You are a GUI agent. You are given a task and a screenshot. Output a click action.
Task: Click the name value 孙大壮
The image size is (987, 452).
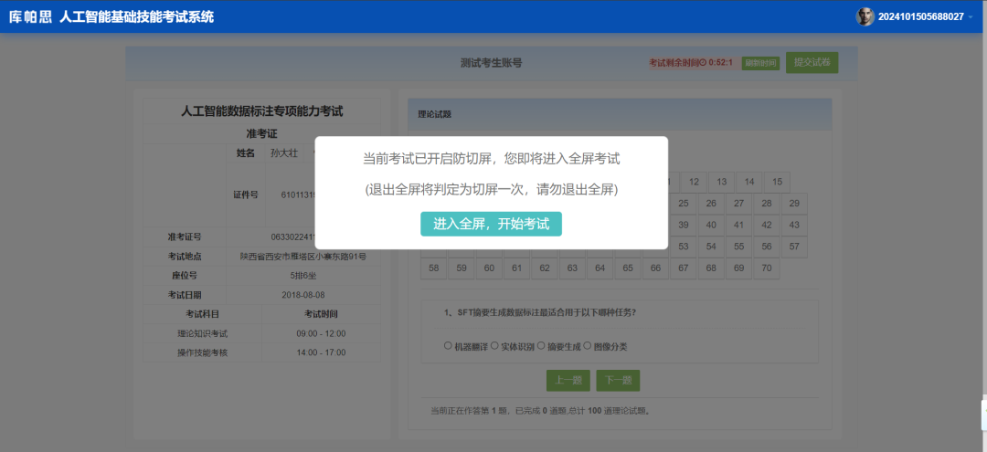pos(284,152)
